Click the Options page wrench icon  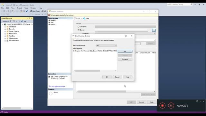49,24
